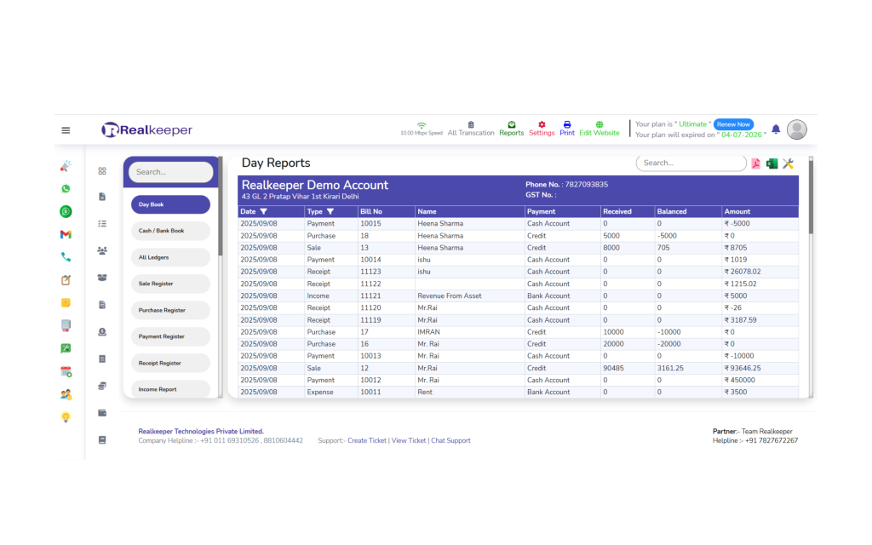Screen dimensions: 872x545
Task: Select Cash / Bank Book report
Action: click(170, 231)
